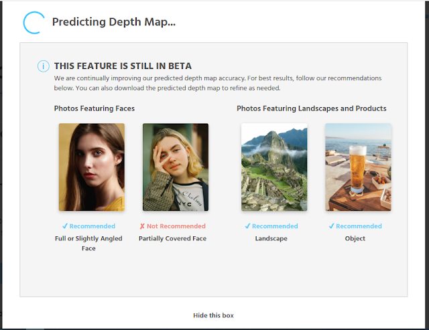
Task: Click the blue checkmark above Landscape label
Action: click(247, 226)
